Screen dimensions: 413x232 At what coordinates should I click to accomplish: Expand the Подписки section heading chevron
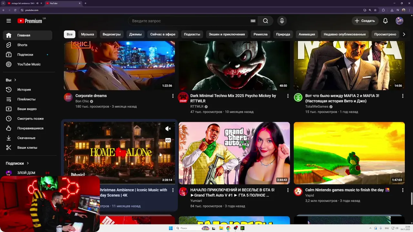click(x=28, y=163)
